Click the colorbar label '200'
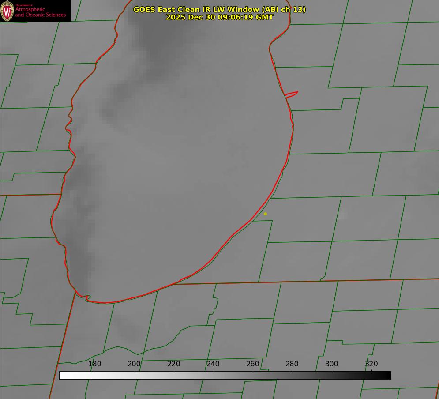 tap(134, 364)
